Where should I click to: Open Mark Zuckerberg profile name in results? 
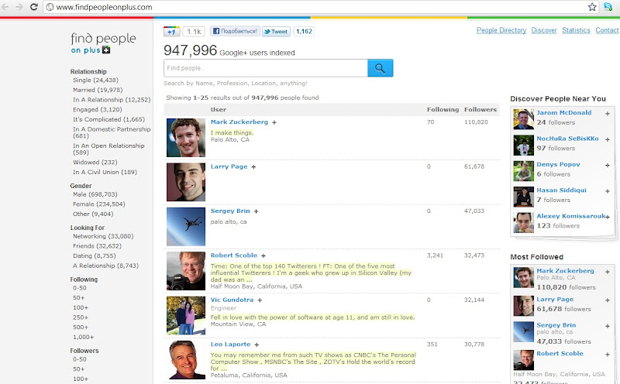pyautogui.click(x=239, y=122)
